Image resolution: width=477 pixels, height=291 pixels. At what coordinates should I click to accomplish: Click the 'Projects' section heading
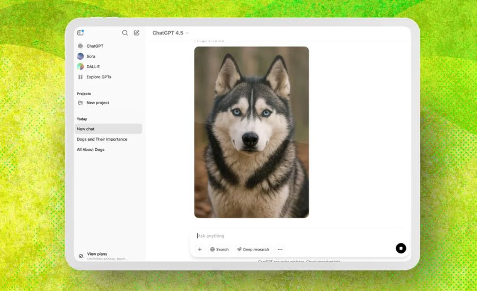(84, 94)
